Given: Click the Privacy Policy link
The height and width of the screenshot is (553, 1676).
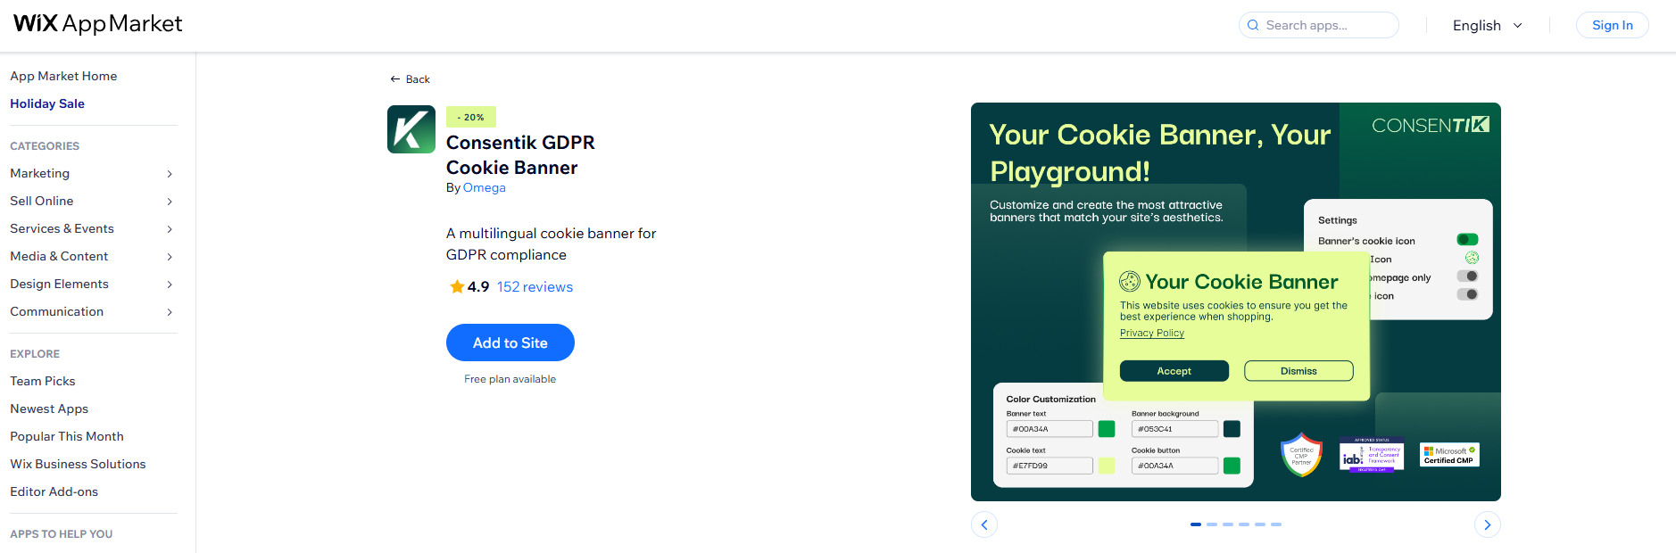Looking at the screenshot, I should point(1152,333).
